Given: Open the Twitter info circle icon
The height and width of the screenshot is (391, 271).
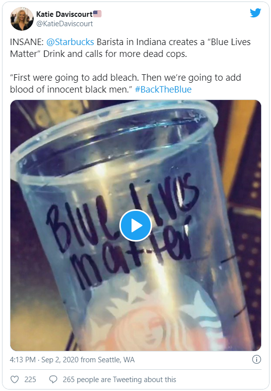Looking at the screenshot, I should tap(256, 359).
